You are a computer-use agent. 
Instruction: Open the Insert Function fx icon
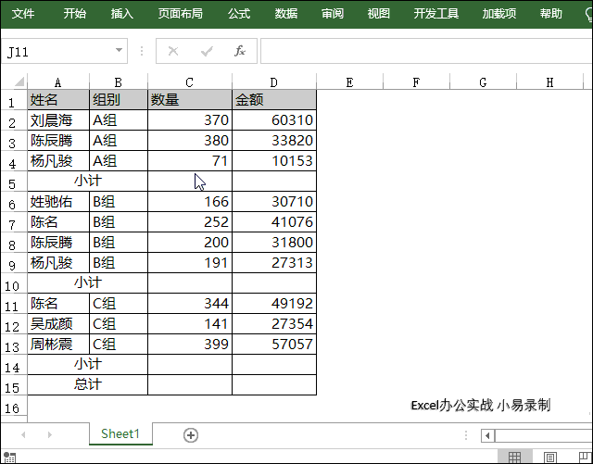pos(240,51)
